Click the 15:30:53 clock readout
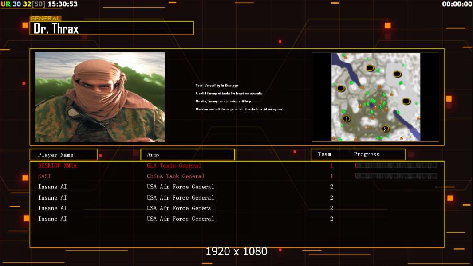This screenshot has width=473, height=266. point(63,4)
